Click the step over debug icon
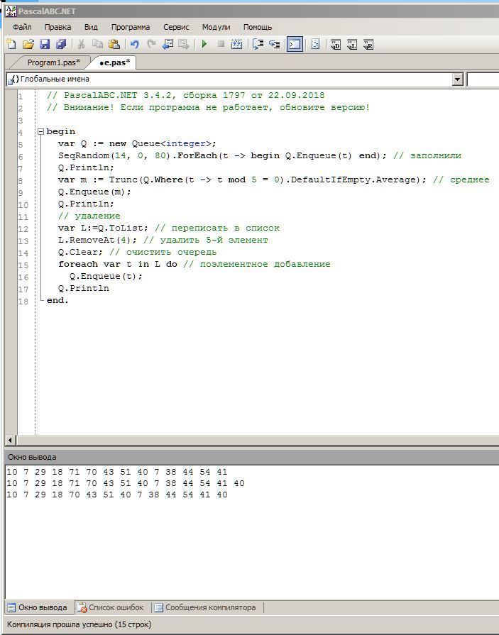Image resolution: width=499 pixels, height=635 pixels. (x=258, y=44)
